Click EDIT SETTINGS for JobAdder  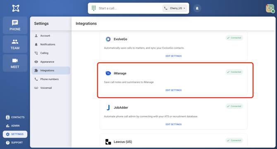[174, 124]
